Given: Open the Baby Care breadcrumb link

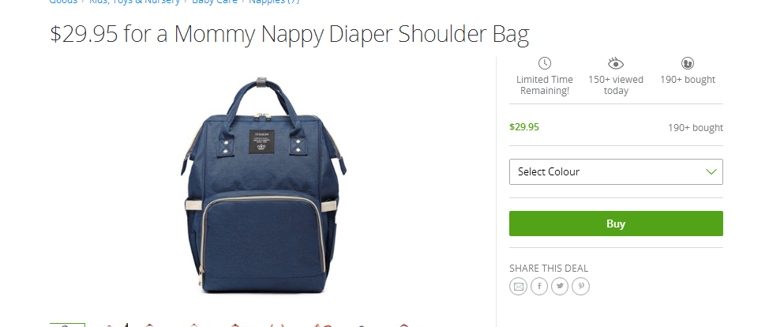Looking at the screenshot, I should point(214,2).
